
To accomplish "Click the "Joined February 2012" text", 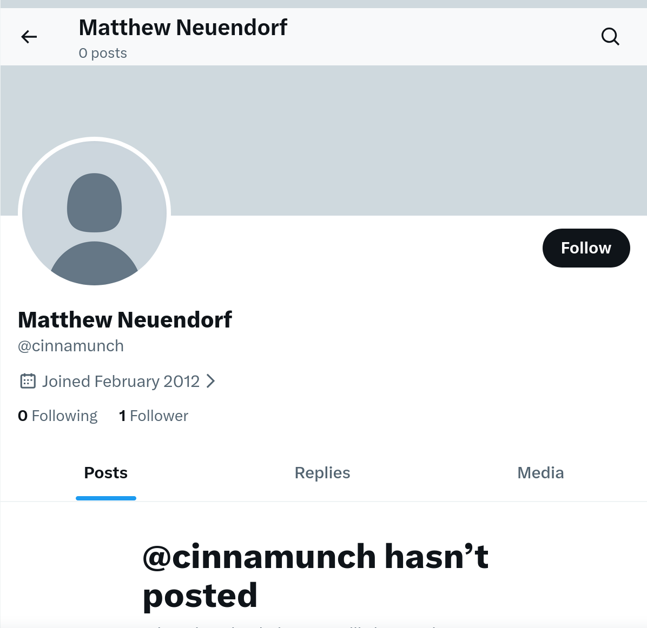I will coord(121,382).
